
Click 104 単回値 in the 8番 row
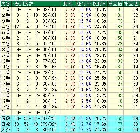click(x=119, y=49)
